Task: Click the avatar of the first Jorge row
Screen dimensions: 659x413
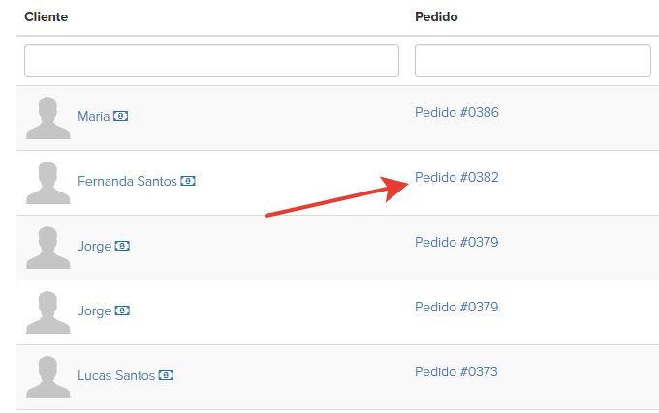Action: click(x=47, y=248)
